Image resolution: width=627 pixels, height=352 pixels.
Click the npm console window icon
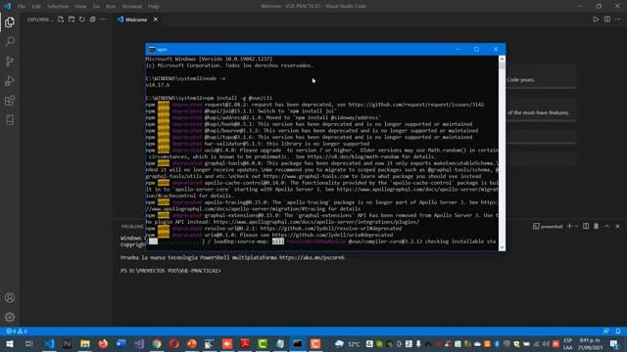click(152, 50)
